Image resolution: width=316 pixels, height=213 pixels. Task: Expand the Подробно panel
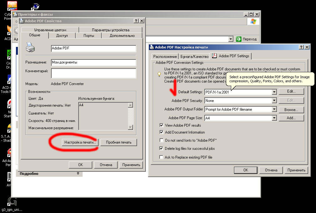click(78, 173)
